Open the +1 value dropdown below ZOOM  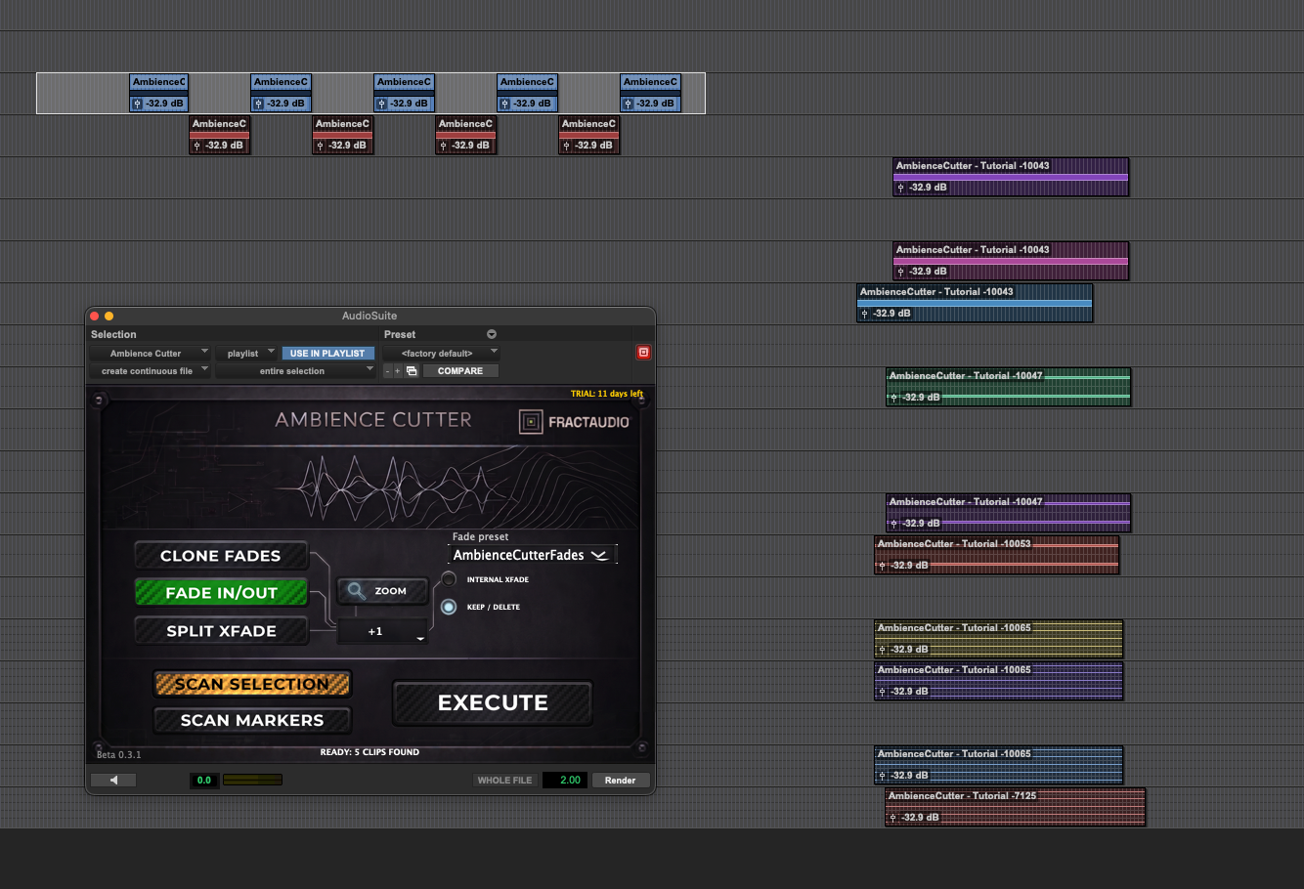tap(383, 632)
